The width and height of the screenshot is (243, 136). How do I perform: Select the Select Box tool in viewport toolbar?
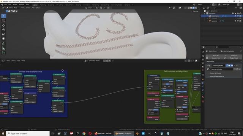pos(3,16)
